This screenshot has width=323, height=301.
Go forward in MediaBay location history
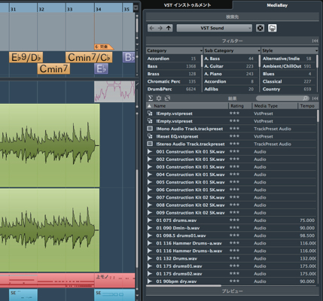[160, 28]
